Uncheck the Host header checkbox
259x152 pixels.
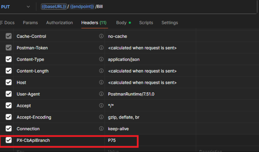tap(9, 82)
